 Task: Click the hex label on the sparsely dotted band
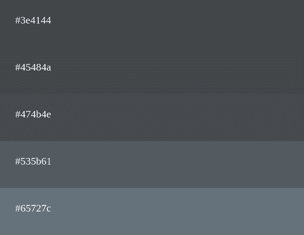33,67
